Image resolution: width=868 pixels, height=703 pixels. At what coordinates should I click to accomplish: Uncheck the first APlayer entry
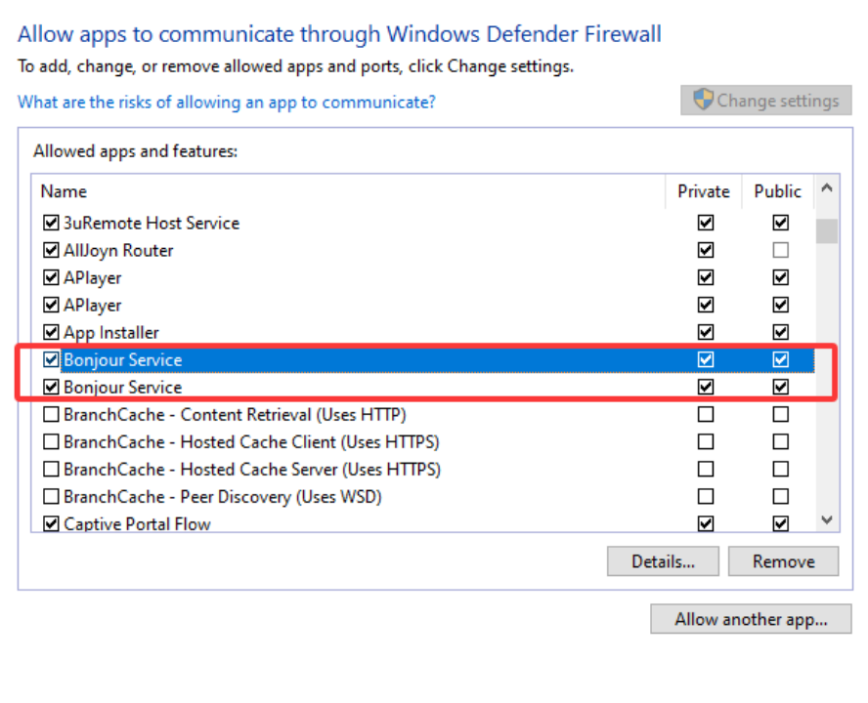[50, 277]
